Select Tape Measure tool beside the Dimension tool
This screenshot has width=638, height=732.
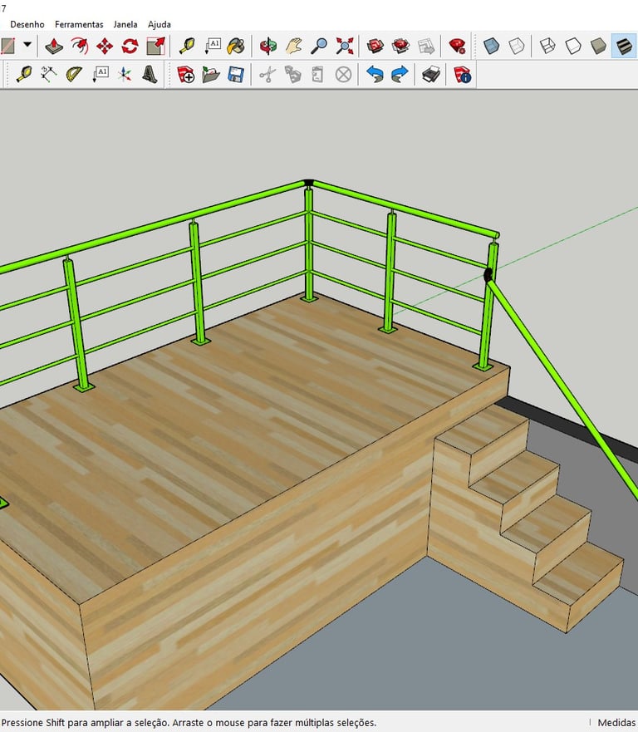pyautogui.click(x=23, y=74)
